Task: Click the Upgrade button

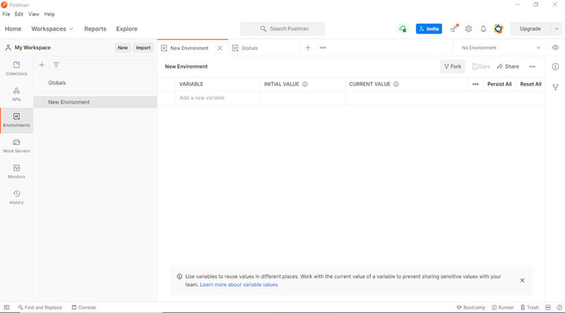Action: [x=530, y=29]
